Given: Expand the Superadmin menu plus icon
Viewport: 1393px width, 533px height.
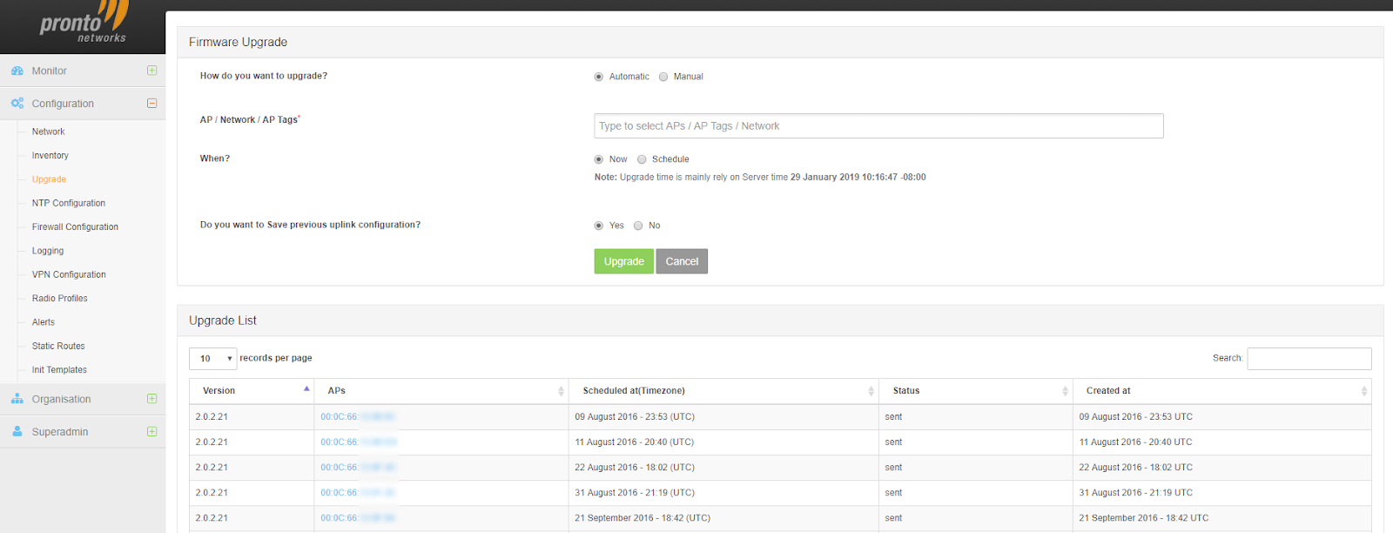Looking at the screenshot, I should click(x=151, y=431).
